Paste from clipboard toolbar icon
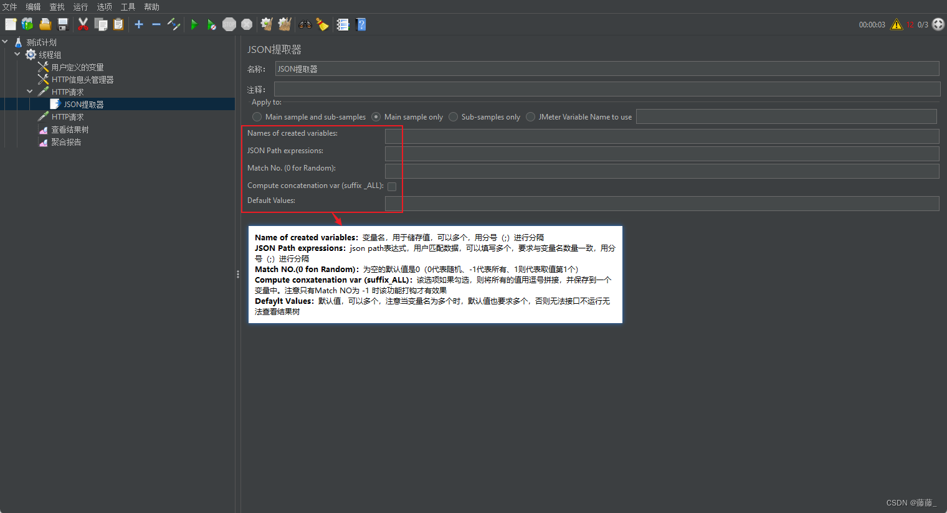Image resolution: width=947 pixels, height=513 pixels. (118, 24)
